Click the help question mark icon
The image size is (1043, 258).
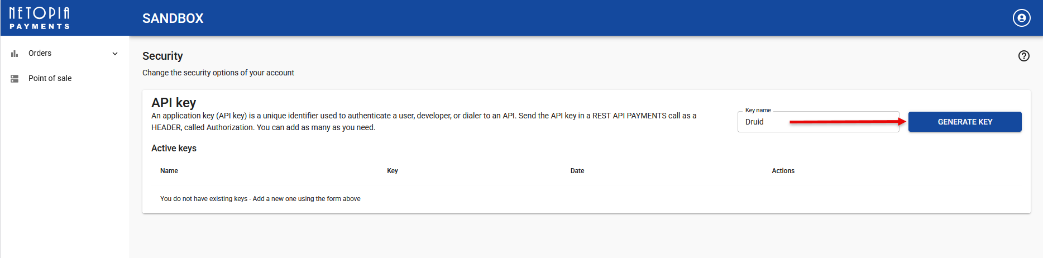pos(1023,56)
